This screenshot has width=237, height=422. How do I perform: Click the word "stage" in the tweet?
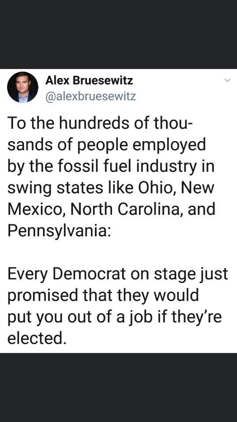177,274
